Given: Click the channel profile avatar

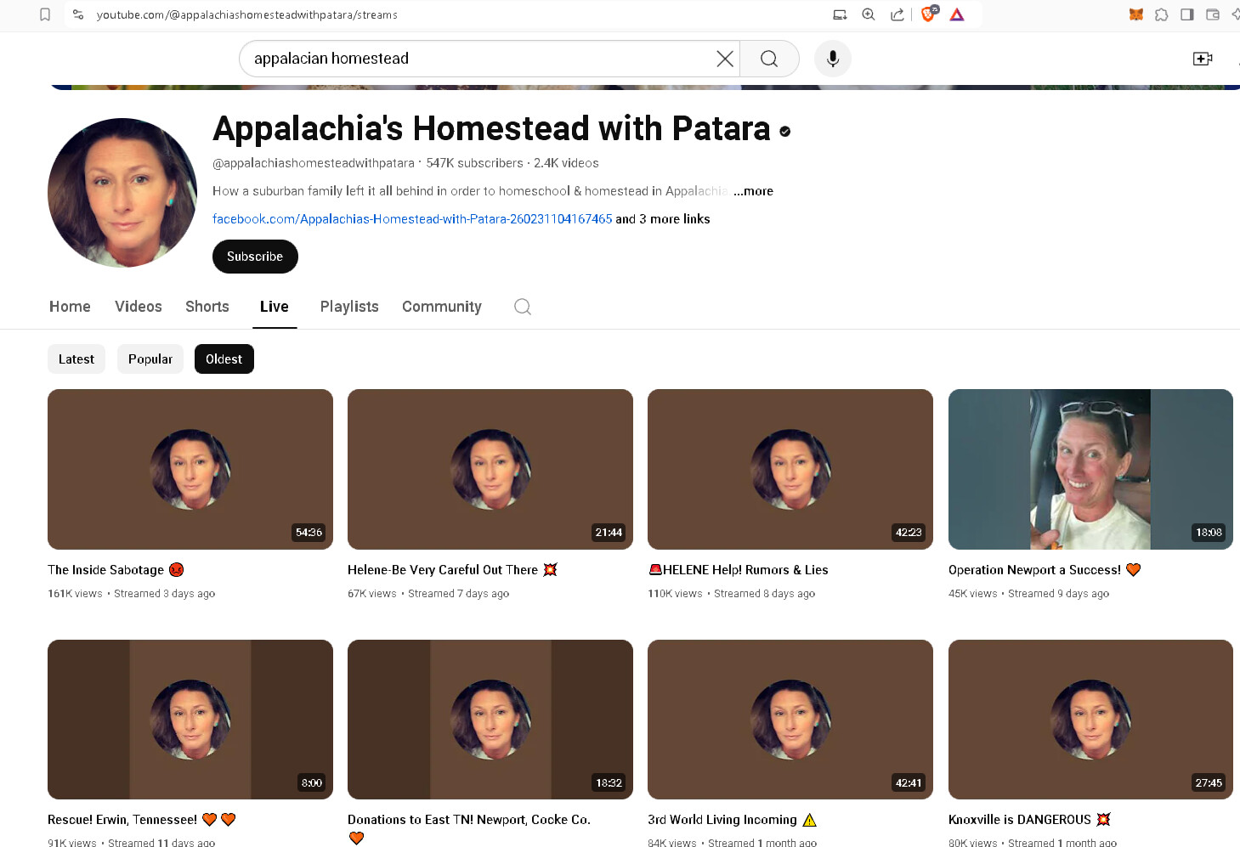Looking at the screenshot, I should [122, 193].
